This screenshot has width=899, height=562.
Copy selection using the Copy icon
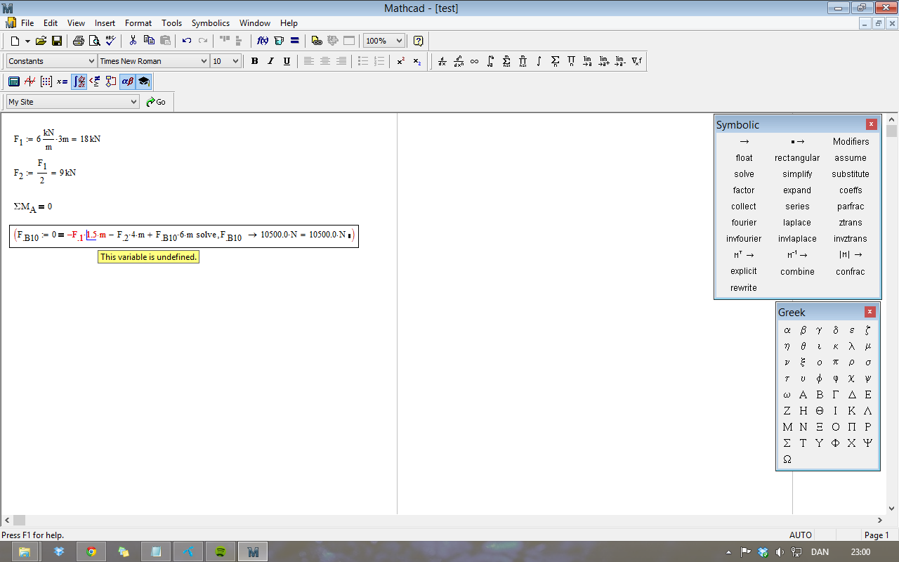[149, 41]
